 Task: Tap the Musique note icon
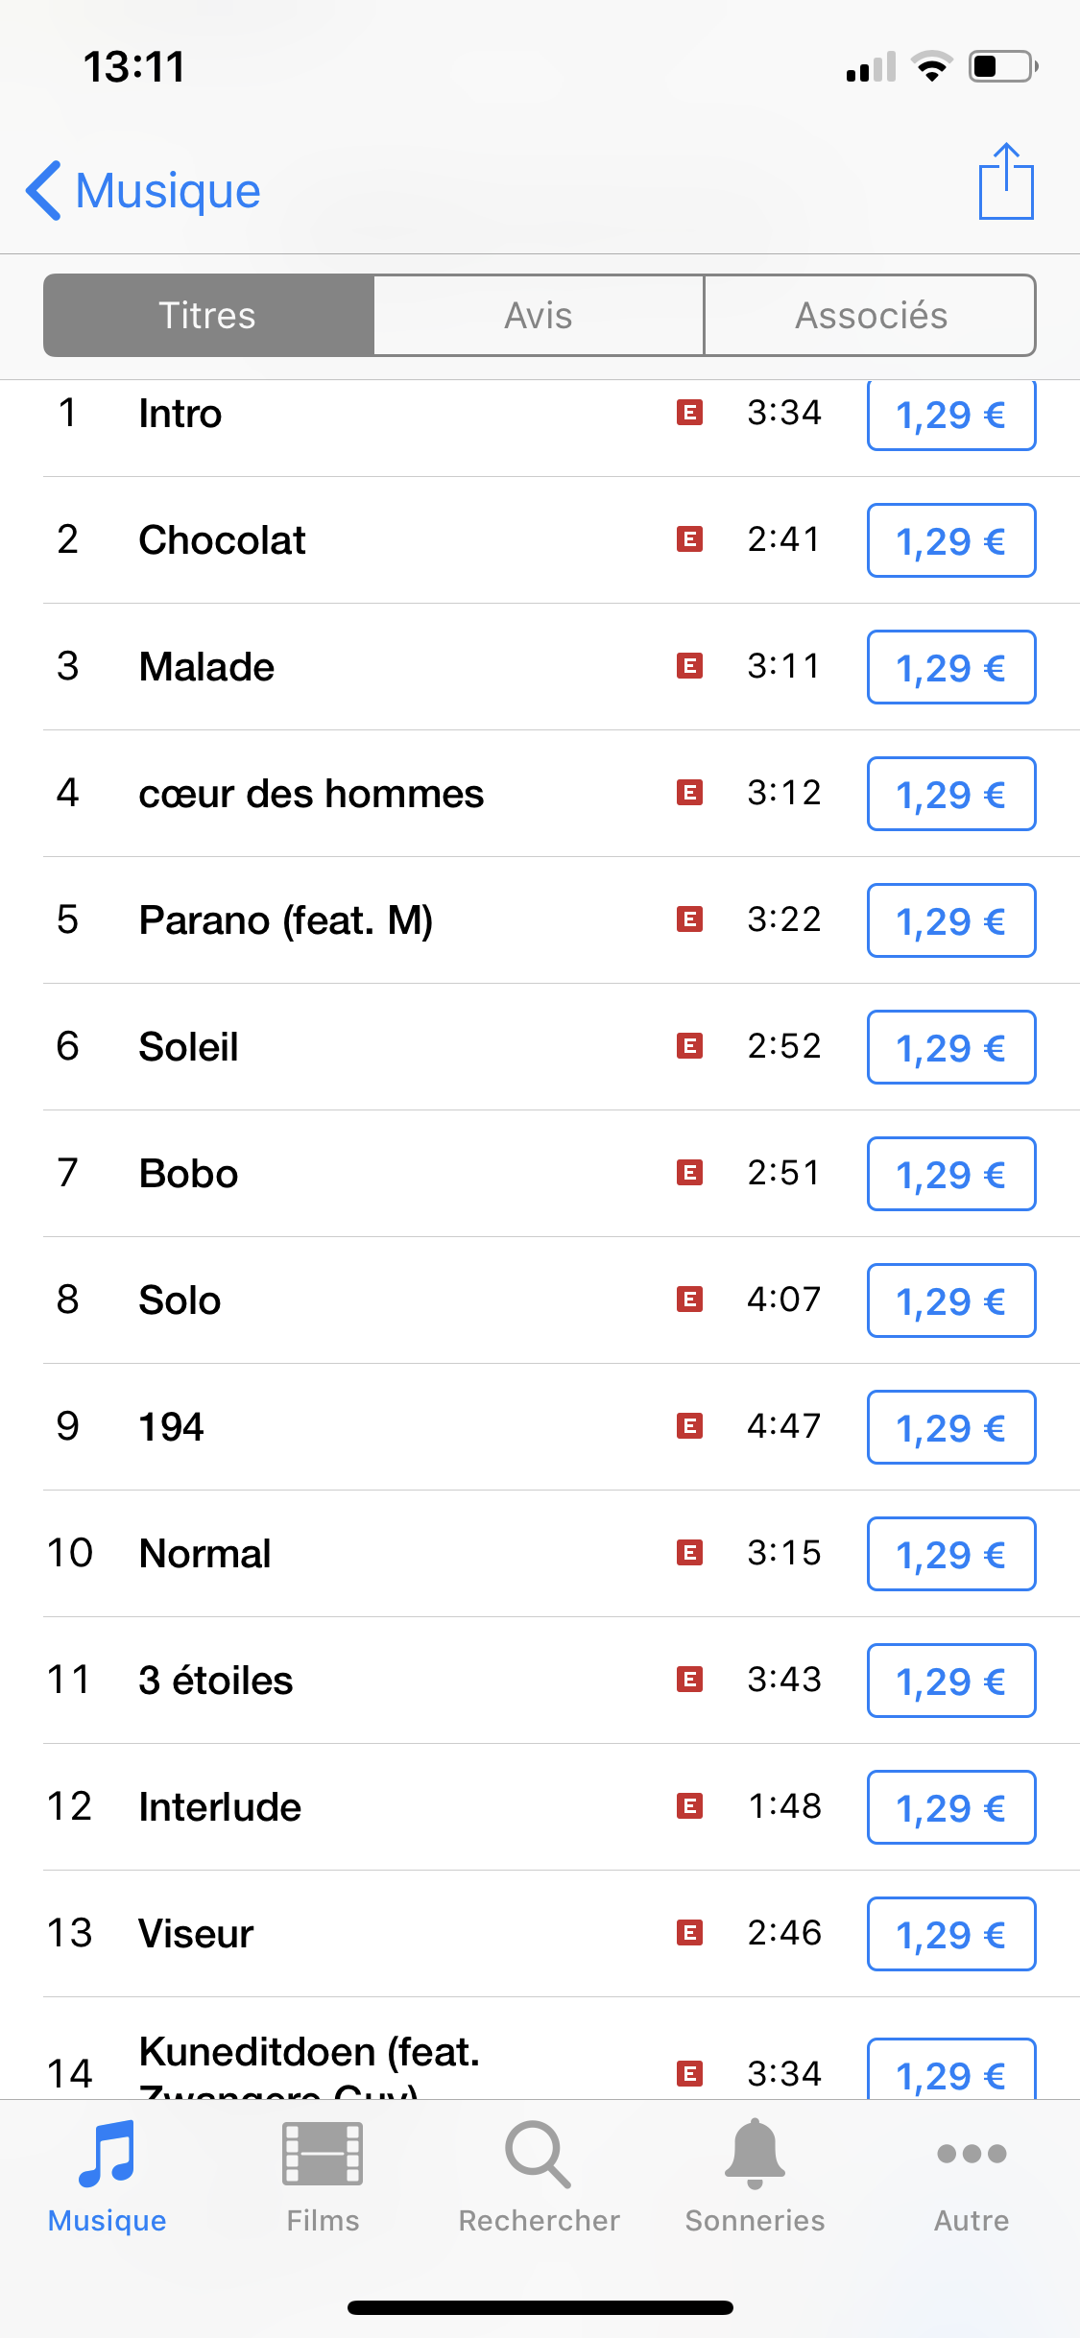(x=107, y=2154)
